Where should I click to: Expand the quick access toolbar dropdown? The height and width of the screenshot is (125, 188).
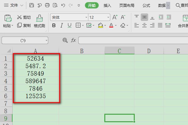click(x=79, y=6)
